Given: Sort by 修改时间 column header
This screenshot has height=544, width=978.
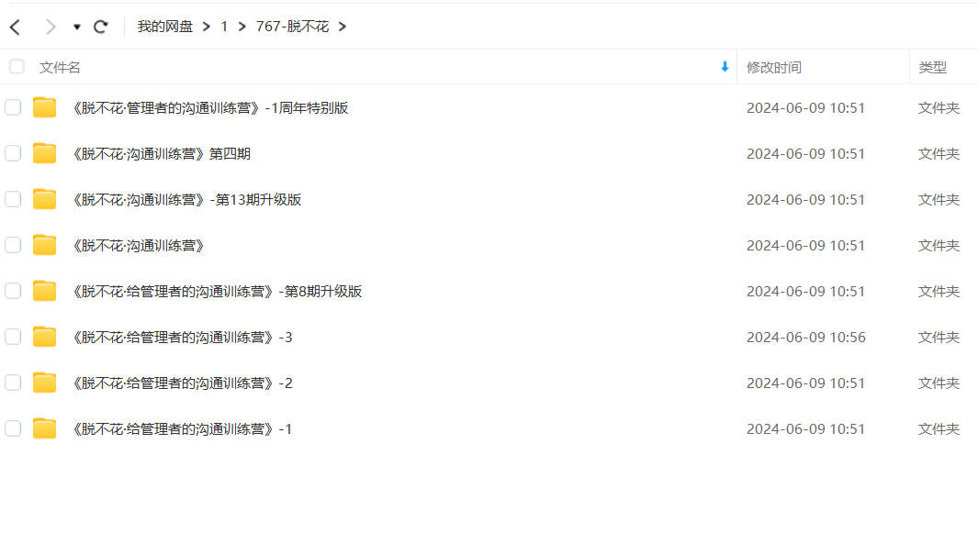Looking at the screenshot, I should [773, 67].
